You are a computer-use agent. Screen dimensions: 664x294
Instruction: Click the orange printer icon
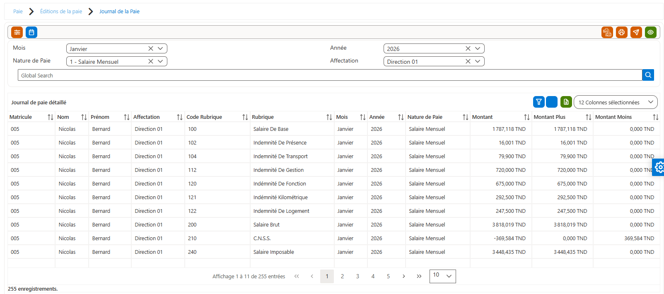pyautogui.click(x=622, y=32)
